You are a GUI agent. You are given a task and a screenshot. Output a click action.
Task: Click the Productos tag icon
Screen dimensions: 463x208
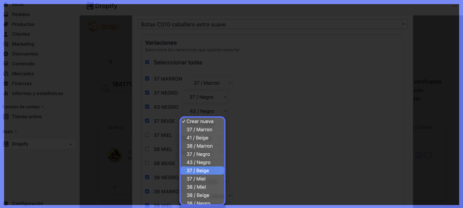click(6, 24)
